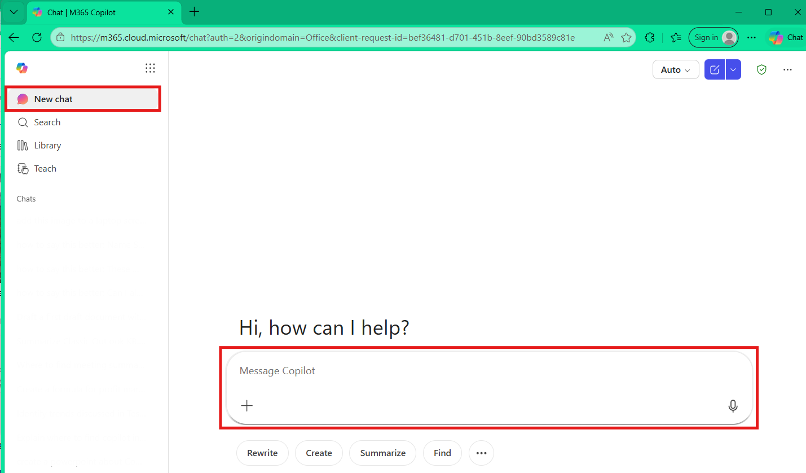Expand the arrow beside compose button
The width and height of the screenshot is (806, 473).
coord(733,70)
